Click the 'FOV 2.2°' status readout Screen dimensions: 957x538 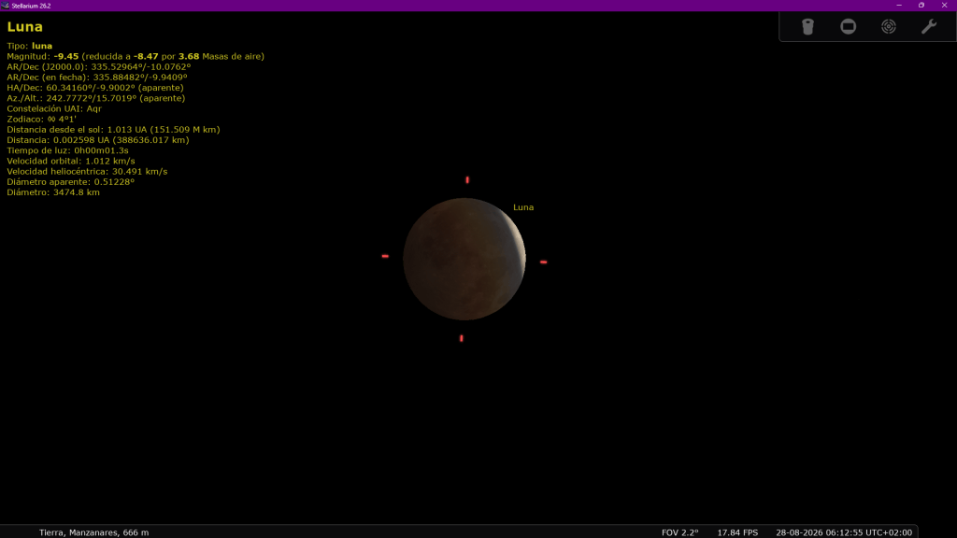[680, 532]
